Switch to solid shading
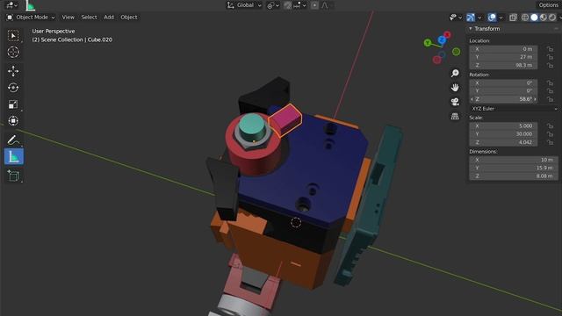Viewport: 562px width, 316px height. pyautogui.click(x=534, y=18)
